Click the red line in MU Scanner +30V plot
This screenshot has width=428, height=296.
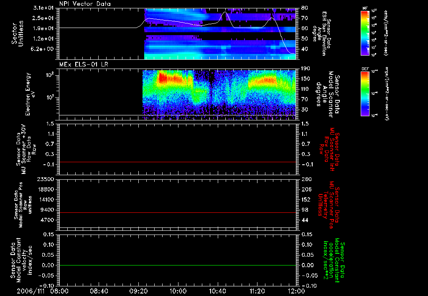pyautogui.click(x=177, y=162)
